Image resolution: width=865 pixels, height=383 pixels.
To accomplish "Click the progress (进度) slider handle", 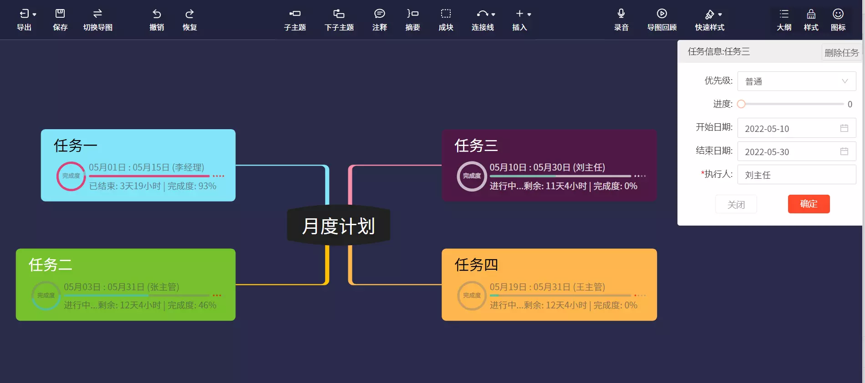I will tap(741, 104).
